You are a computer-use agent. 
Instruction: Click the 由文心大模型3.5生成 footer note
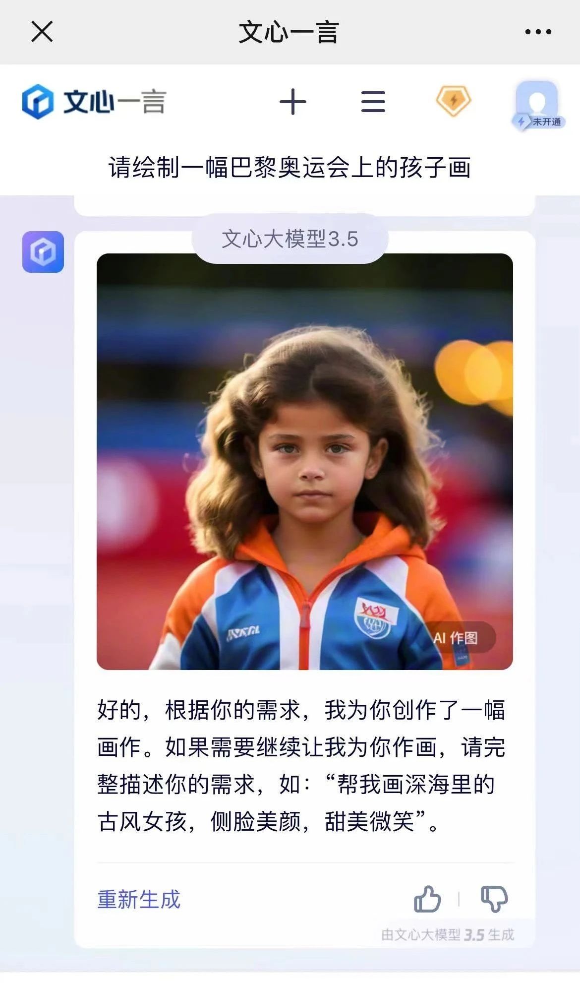pyautogui.click(x=448, y=935)
